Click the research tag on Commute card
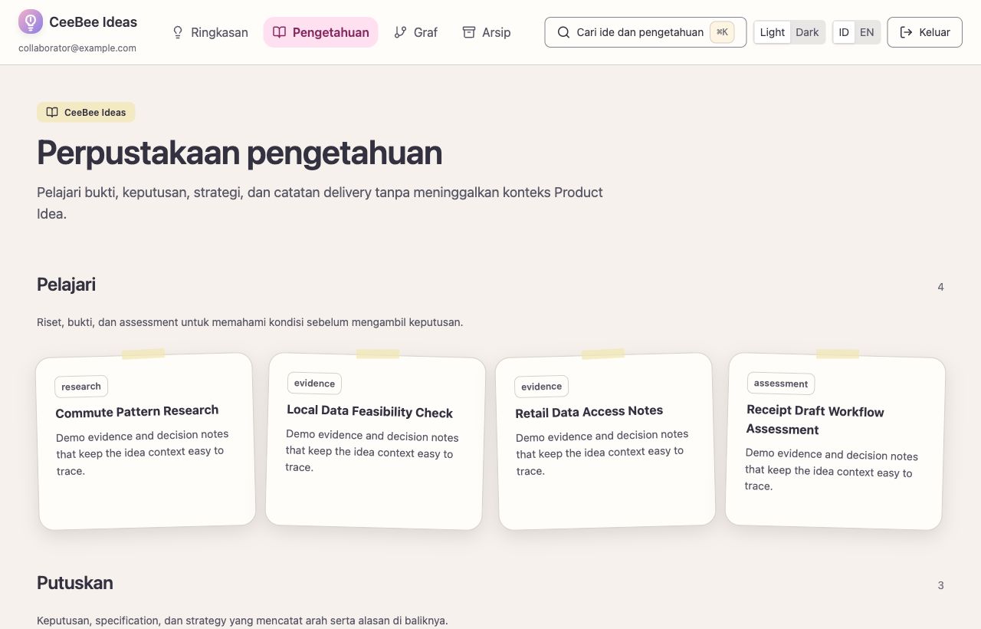981x629 pixels. coord(81,386)
